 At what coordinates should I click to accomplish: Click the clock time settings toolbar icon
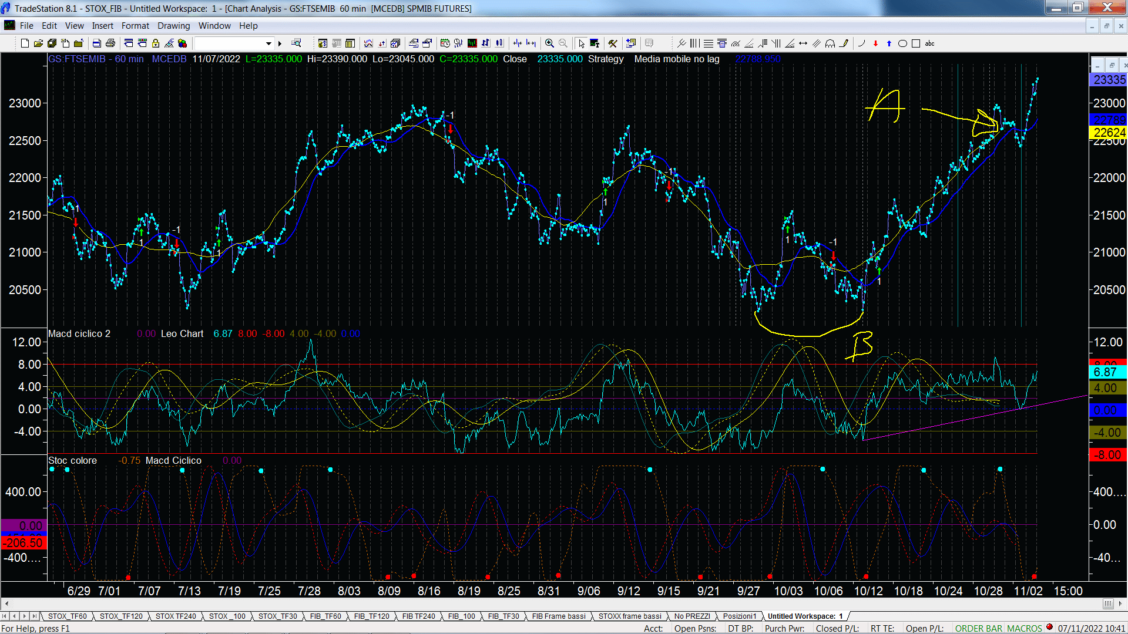click(445, 43)
